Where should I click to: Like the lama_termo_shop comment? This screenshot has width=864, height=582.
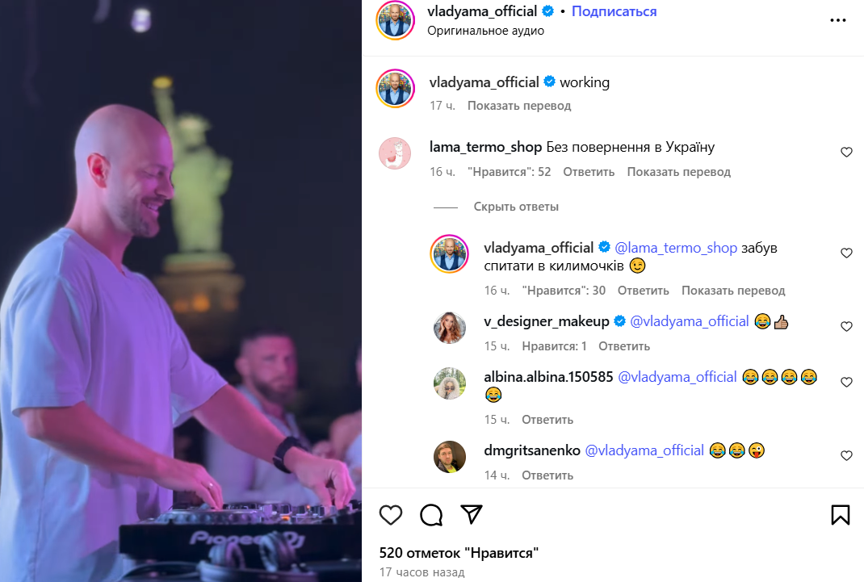point(846,152)
